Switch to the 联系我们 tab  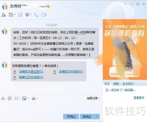click(x=128, y=84)
